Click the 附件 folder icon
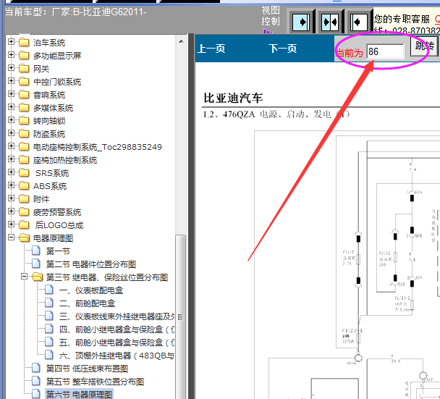The image size is (440, 399). (x=24, y=199)
